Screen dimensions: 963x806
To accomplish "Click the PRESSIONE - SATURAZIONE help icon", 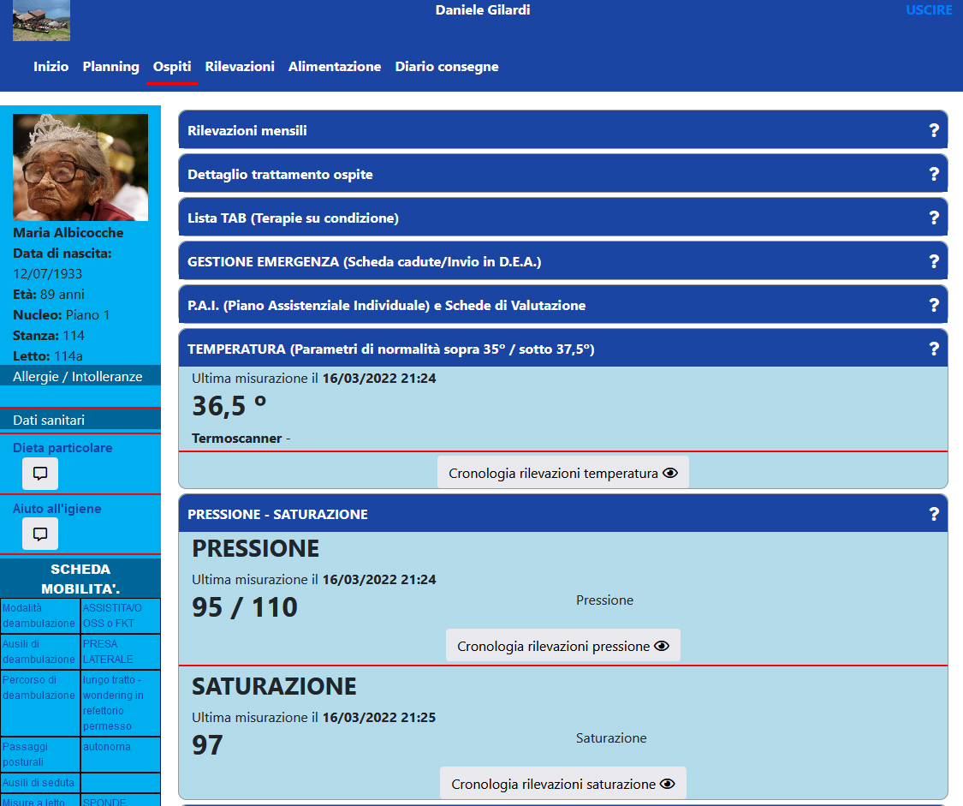I will point(934,514).
